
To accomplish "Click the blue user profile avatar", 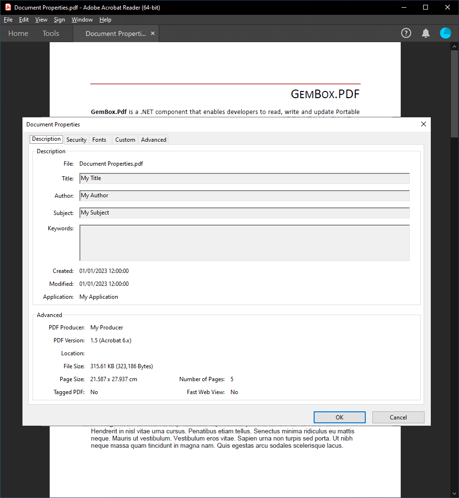I will click(445, 33).
